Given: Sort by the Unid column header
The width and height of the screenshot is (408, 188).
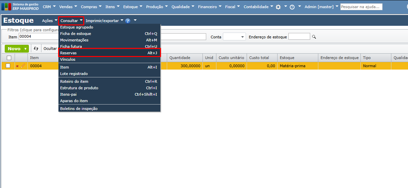Looking at the screenshot, I should point(209,58).
